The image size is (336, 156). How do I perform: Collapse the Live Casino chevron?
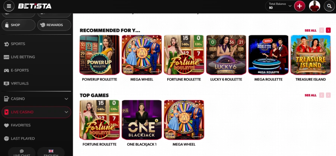tap(66, 112)
